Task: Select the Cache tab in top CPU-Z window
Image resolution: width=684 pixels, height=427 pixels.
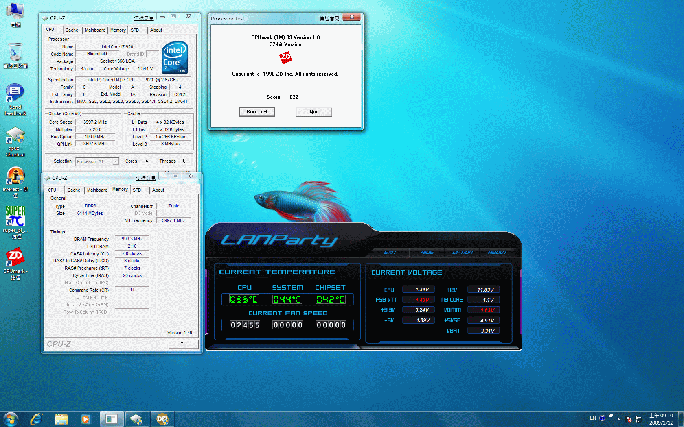Action: pos(72,30)
